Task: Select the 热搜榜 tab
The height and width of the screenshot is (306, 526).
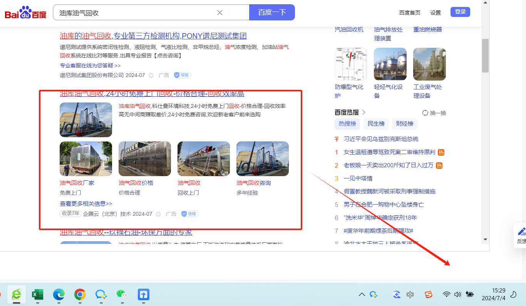Action: [x=347, y=124]
